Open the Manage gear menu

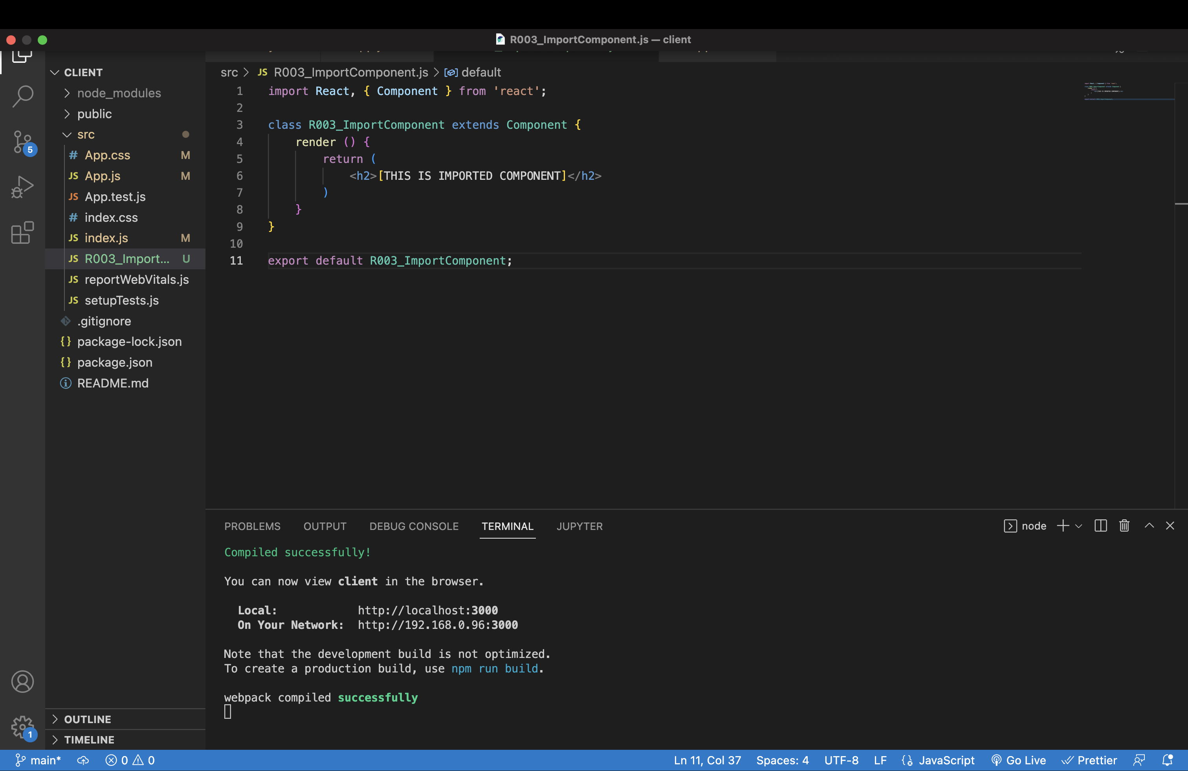pos(22,727)
